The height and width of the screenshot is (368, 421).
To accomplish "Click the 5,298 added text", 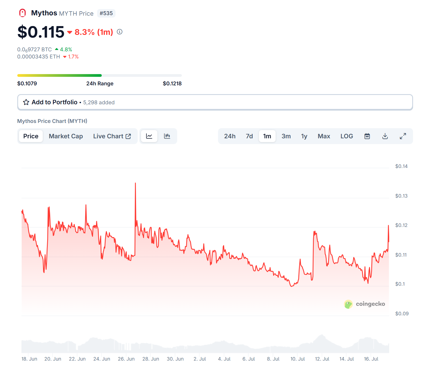I will click(x=99, y=102).
